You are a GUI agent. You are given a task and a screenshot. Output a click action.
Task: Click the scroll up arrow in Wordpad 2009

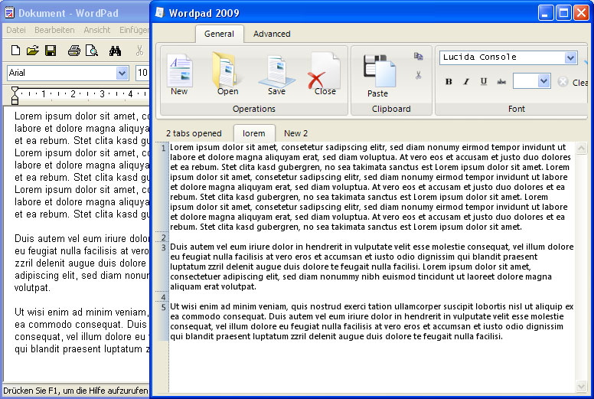click(x=581, y=148)
